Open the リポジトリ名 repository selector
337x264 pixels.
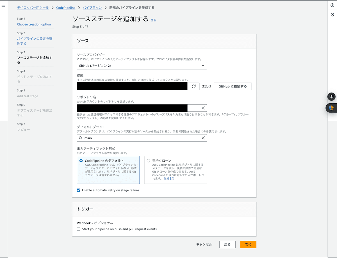coord(142,108)
